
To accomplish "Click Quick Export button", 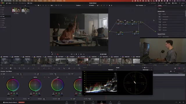I will click(152, 3).
